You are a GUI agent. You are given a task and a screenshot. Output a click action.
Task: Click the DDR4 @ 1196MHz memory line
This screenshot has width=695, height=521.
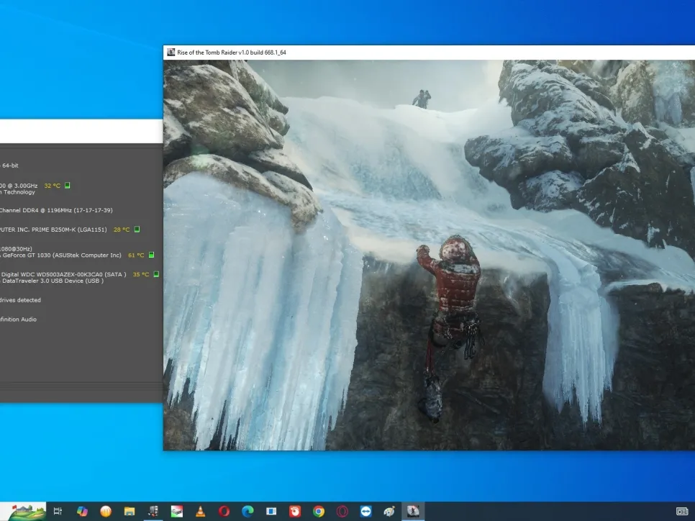56,210
